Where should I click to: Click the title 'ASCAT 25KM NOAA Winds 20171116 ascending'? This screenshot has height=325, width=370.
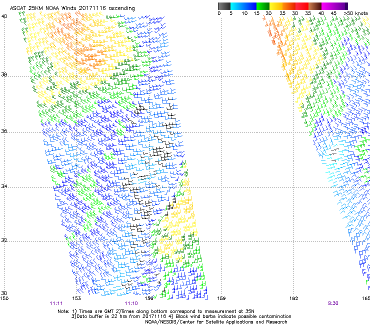click(x=72, y=8)
